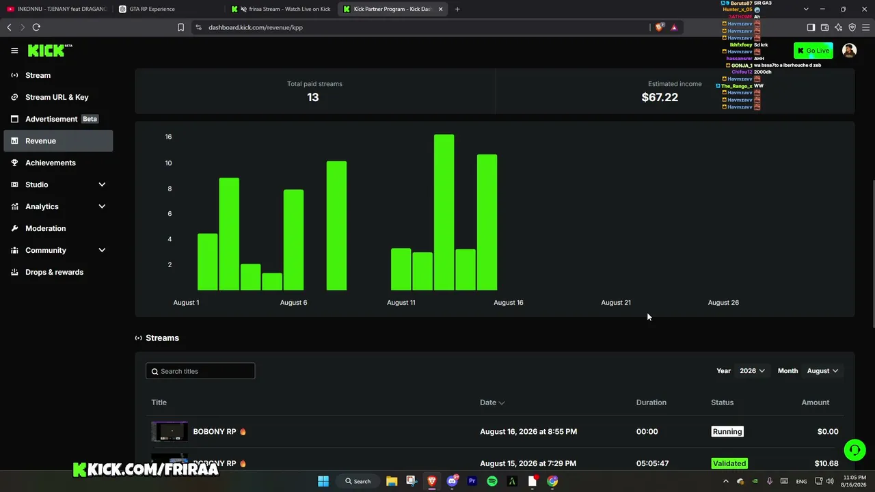Open the Brave Wallet icon

pos(824,27)
